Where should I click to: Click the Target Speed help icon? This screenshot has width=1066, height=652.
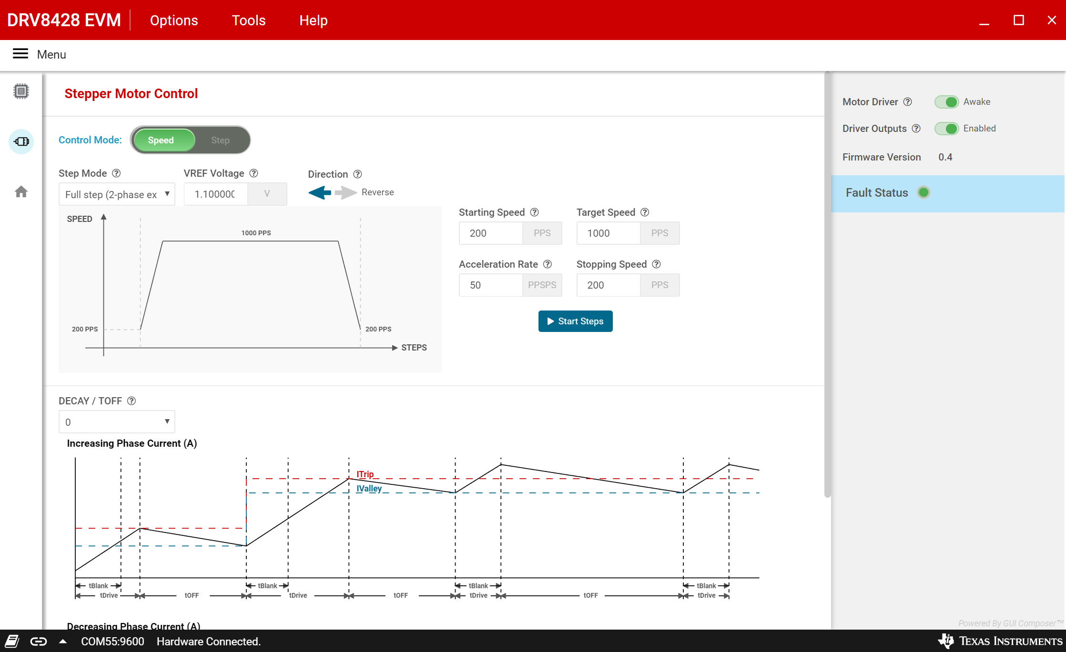click(x=645, y=212)
